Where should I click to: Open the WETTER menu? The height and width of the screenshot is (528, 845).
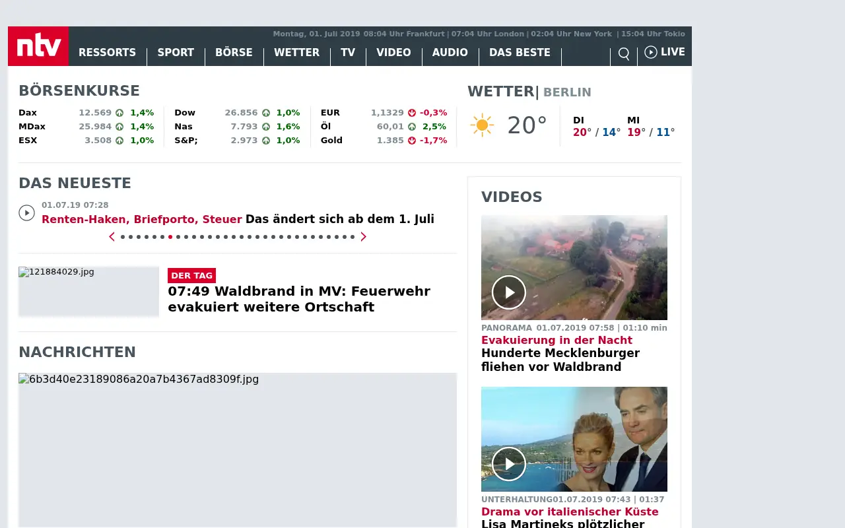(296, 53)
